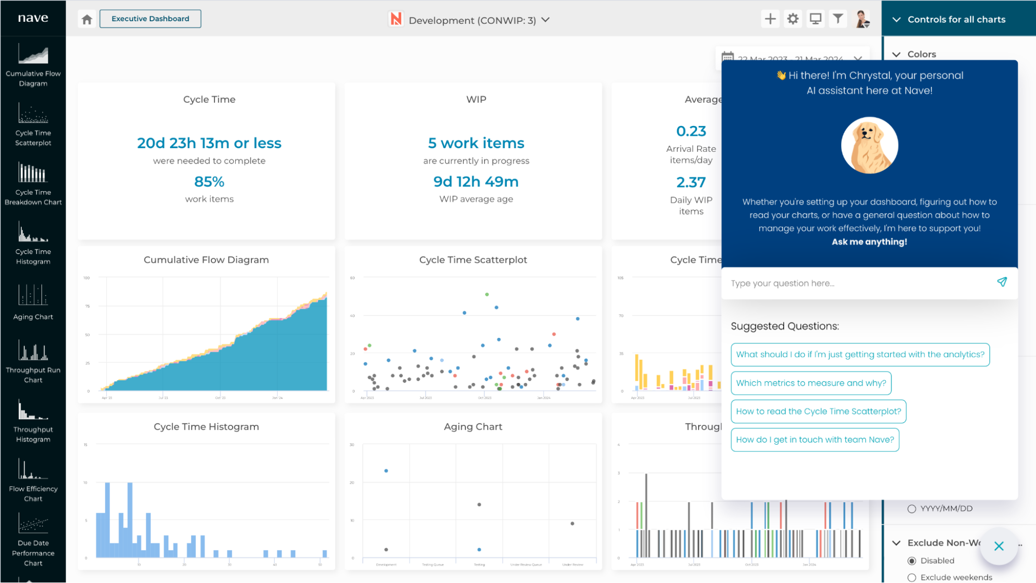The image size is (1036, 583).
Task: Click 'How to read the Cycle Time Scatterplot?'
Action: coord(818,411)
